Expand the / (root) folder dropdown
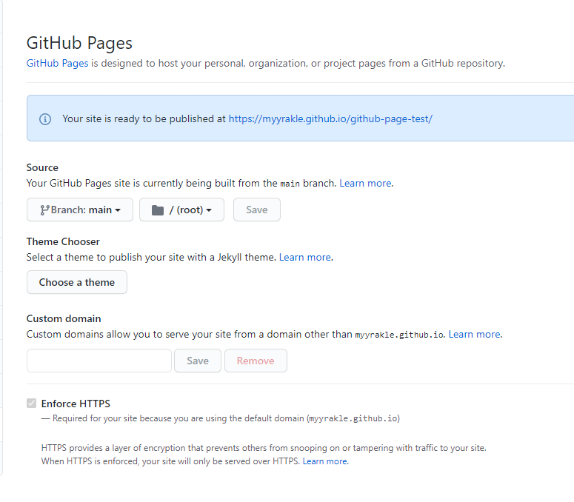Screen dimensions: 574x502 pyautogui.click(x=181, y=210)
